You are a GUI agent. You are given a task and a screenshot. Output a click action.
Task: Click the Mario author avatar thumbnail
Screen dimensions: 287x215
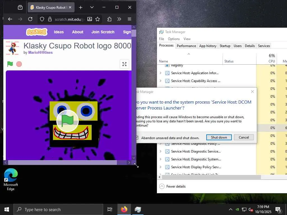pyautogui.click(x=12, y=48)
